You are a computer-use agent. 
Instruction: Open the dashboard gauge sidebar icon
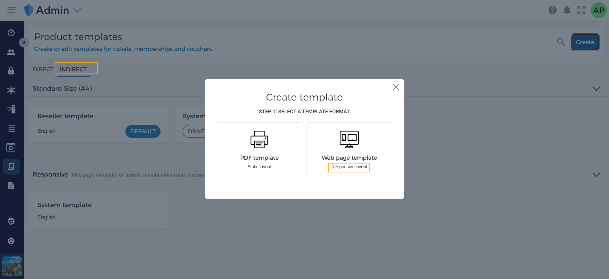click(x=11, y=33)
